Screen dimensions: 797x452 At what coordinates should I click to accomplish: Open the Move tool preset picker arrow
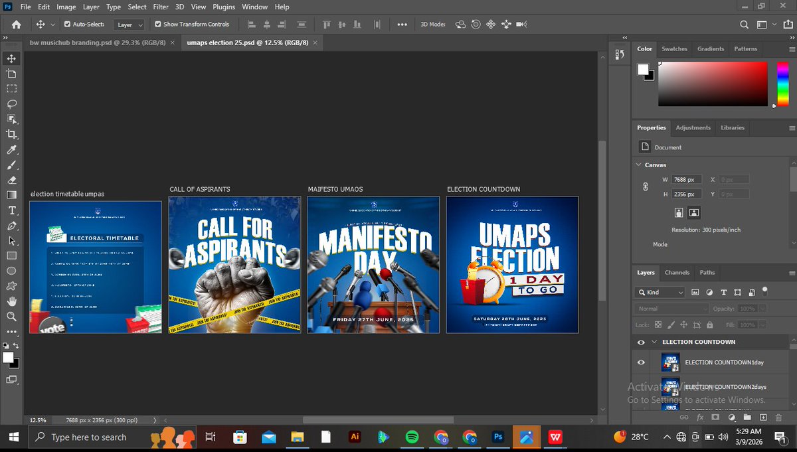pyautogui.click(x=53, y=25)
